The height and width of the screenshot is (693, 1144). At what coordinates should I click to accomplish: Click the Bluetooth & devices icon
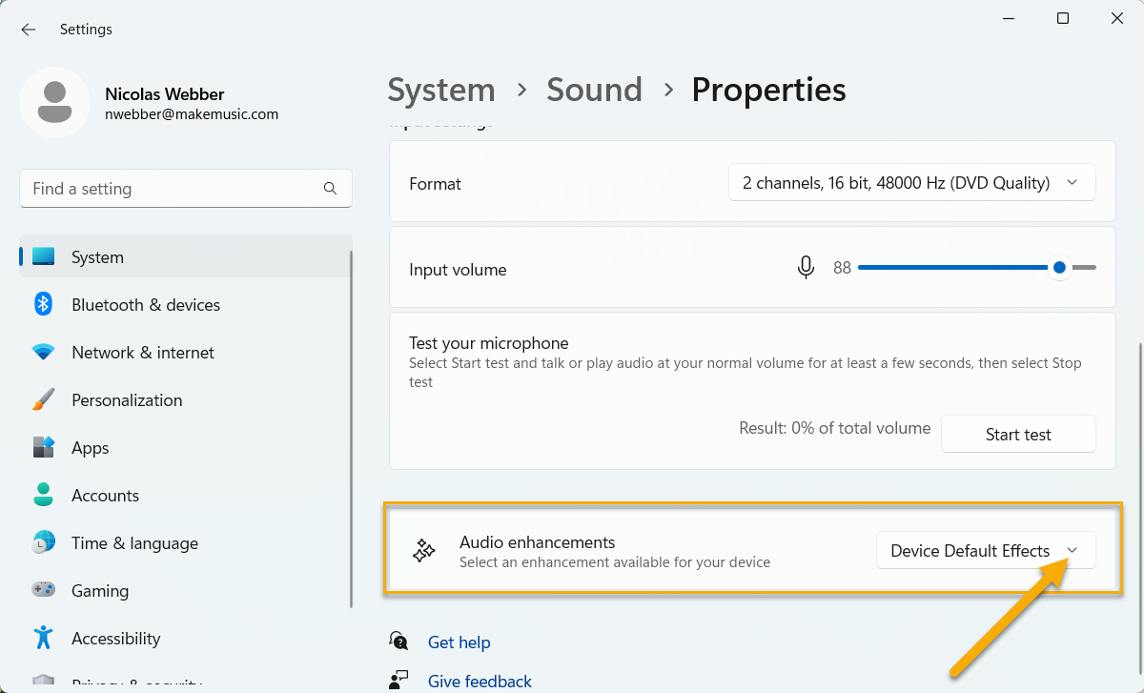coord(43,305)
